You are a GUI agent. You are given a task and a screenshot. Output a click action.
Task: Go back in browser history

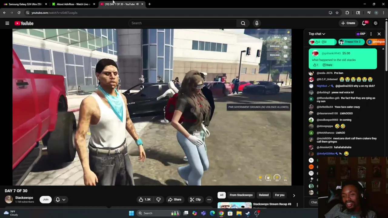coord(4,13)
